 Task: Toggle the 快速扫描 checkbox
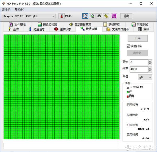tap(128, 46)
